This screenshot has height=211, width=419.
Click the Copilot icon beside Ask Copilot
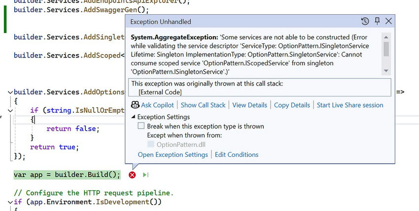135,105
